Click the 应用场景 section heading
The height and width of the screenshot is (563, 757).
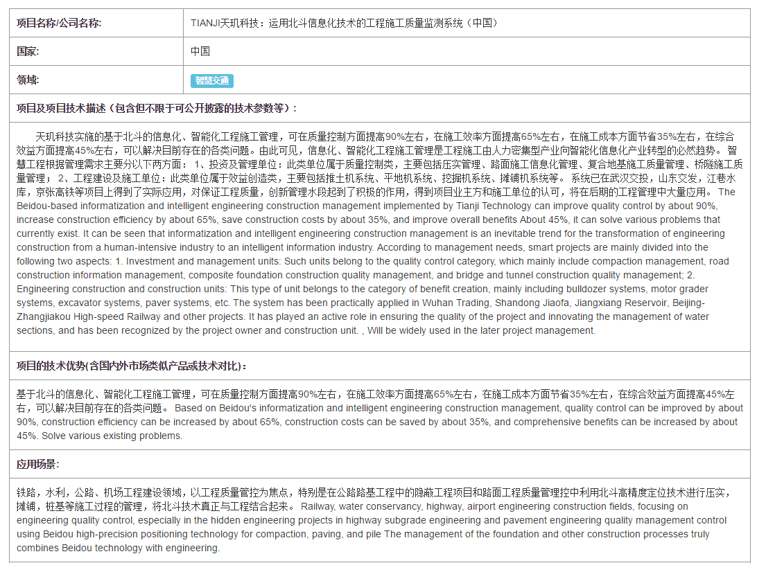(38, 464)
